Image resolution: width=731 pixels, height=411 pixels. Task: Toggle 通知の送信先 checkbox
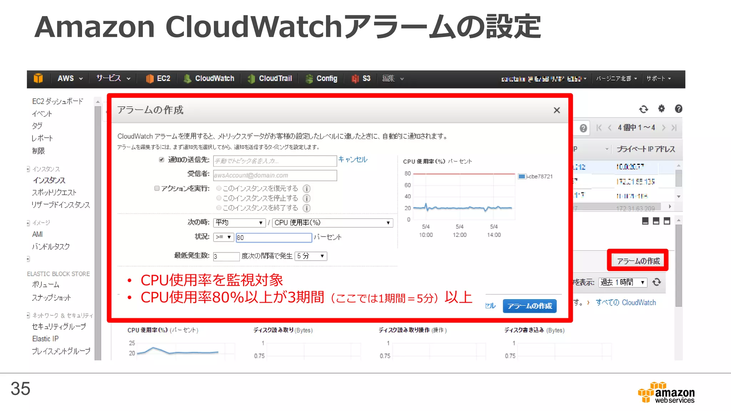point(162,159)
